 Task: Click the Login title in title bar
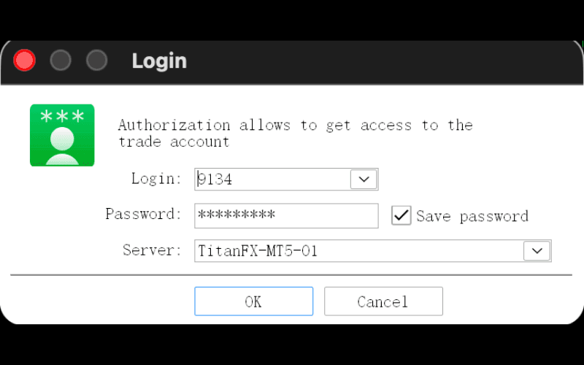coord(159,61)
